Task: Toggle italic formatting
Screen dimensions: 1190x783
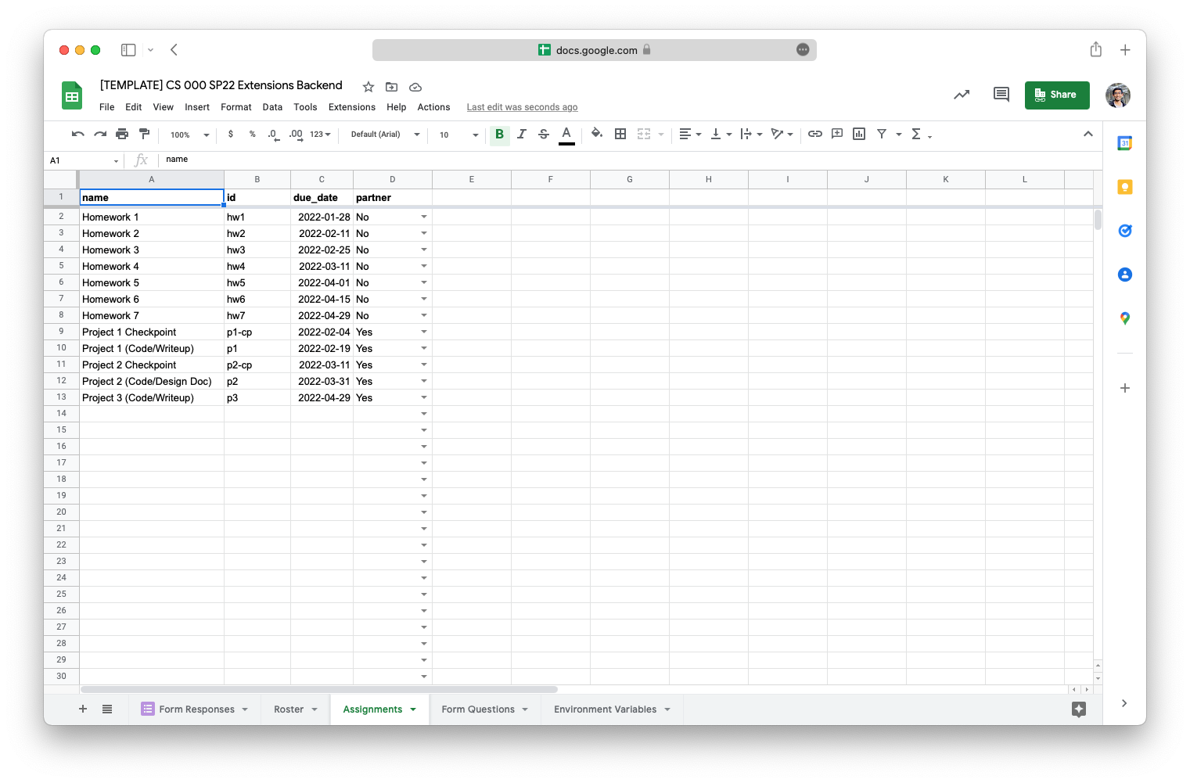Action: pyautogui.click(x=522, y=135)
